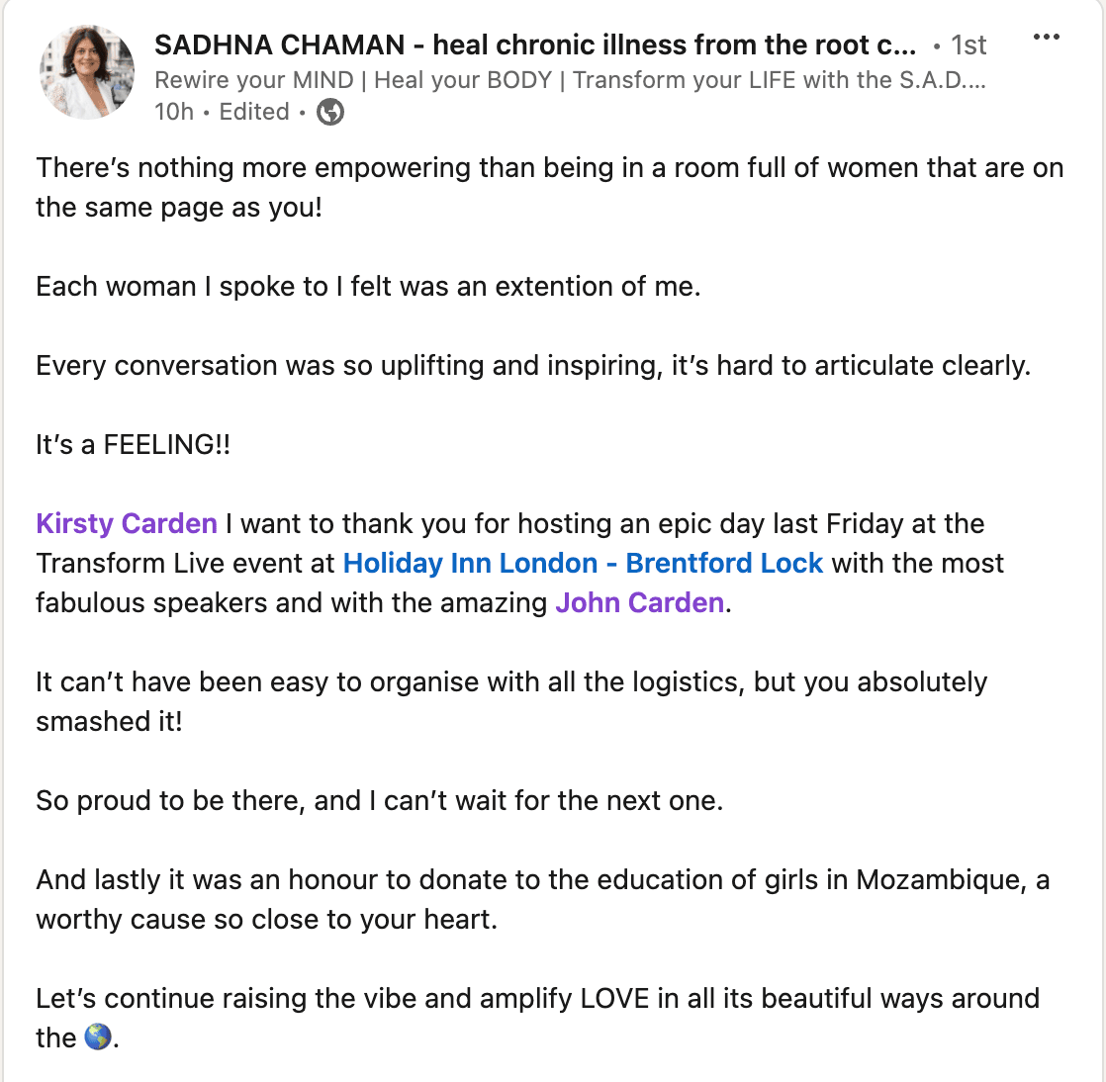Image resolution: width=1106 pixels, height=1082 pixels.
Task: Open the post options three-dot menu
Action: 1046,38
